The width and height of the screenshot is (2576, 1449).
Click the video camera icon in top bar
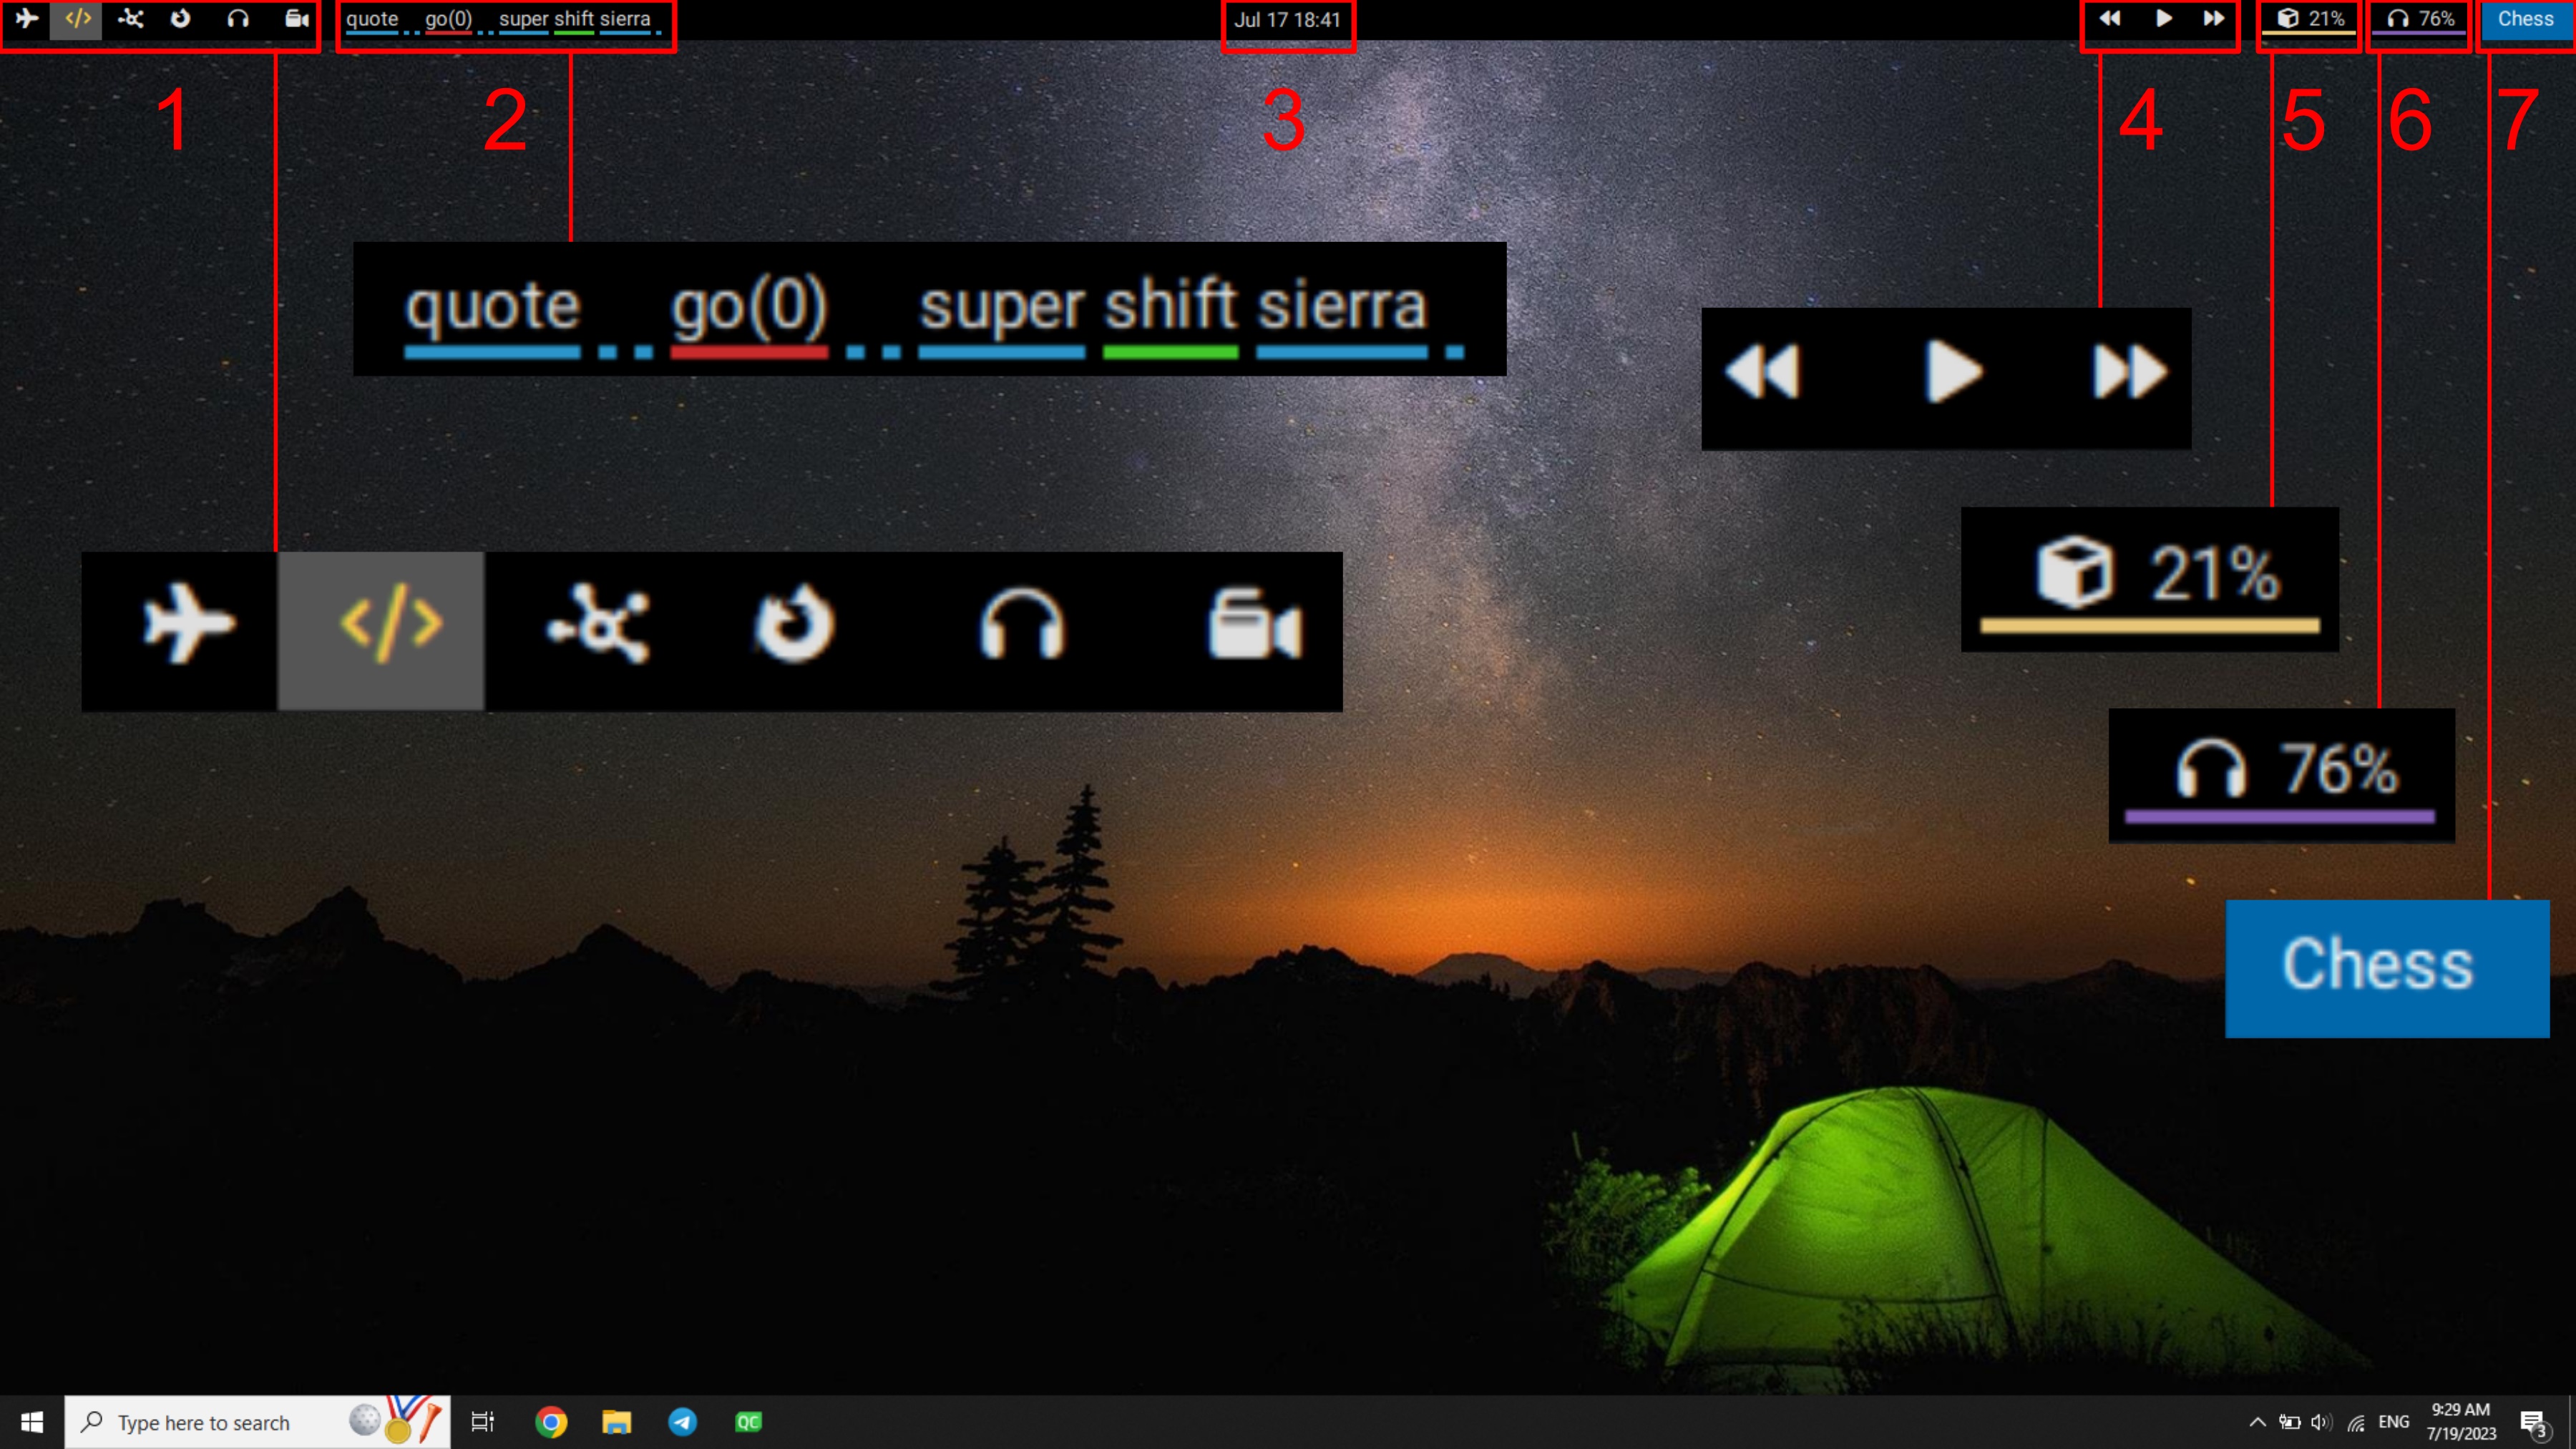(x=296, y=19)
